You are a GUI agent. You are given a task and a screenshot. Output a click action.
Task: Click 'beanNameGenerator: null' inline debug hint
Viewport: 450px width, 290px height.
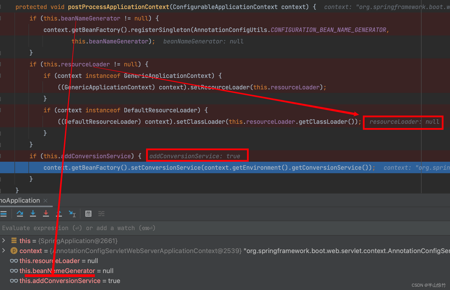coord(203,41)
